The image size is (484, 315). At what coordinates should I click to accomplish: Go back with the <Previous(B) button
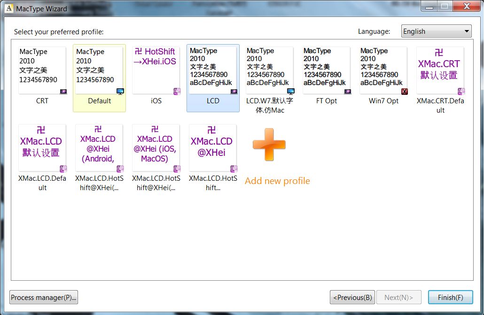tap(352, 298)
